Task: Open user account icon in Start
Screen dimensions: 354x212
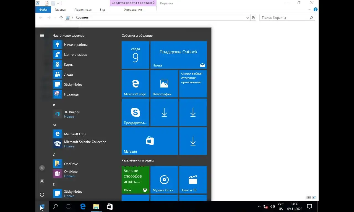Action: 42,168
